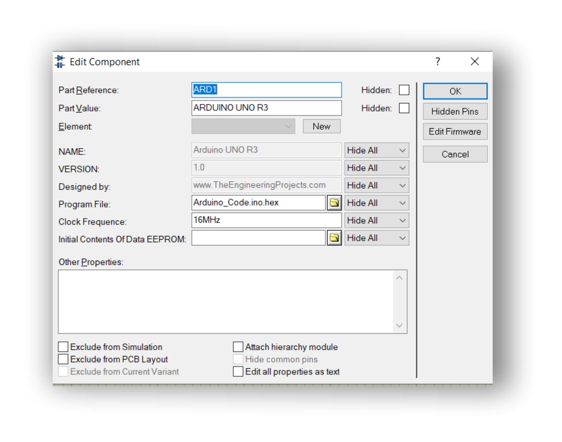Screen dimensions: 562x442
Task: Click the Clock Frequence label
Action: click(x=92, y=222)
